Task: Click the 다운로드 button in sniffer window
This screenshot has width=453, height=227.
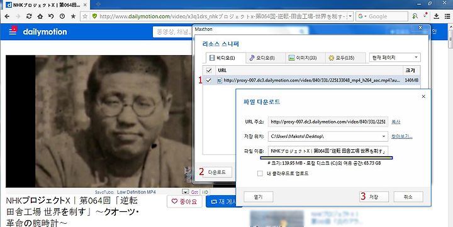Action: tap(216, 172)
